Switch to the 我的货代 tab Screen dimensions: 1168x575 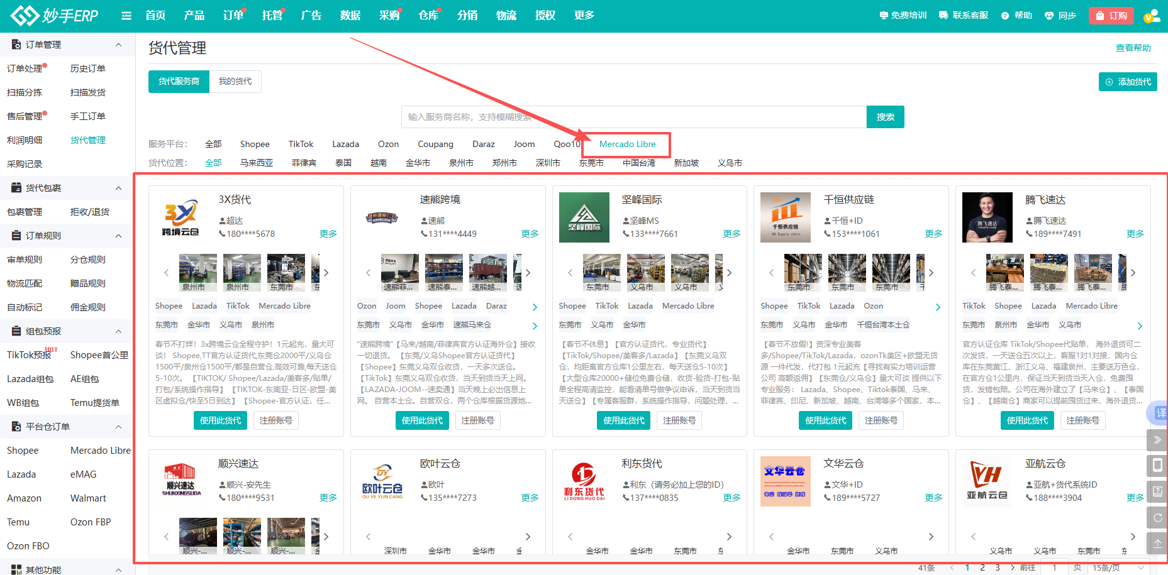coord(235,81)
